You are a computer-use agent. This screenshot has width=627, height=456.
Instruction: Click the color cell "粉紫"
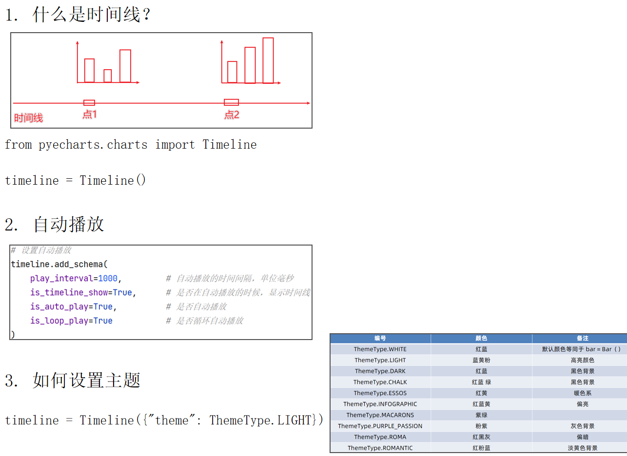[x=481, y=426]
